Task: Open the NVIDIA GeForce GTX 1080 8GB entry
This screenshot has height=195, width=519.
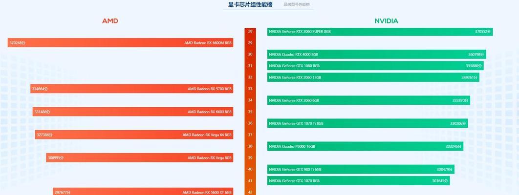Action: pos(375,66)
